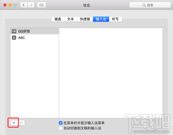
Task: Close the window with red button
Action: (x=5, y=5)
